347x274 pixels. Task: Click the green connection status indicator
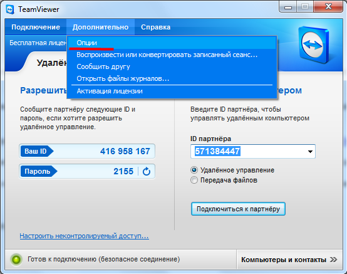coord(16,260)
